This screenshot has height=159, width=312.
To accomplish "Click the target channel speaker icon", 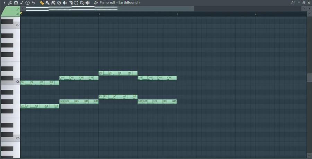I will [x=96, y=3].
